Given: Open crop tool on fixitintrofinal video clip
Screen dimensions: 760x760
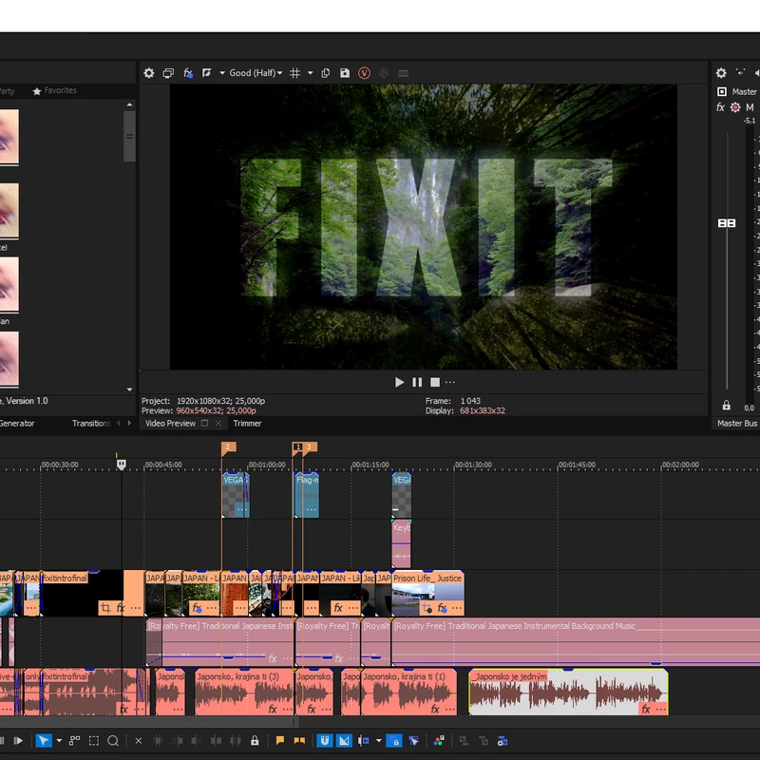Looking at the screenshot, I should click(105, 607).
